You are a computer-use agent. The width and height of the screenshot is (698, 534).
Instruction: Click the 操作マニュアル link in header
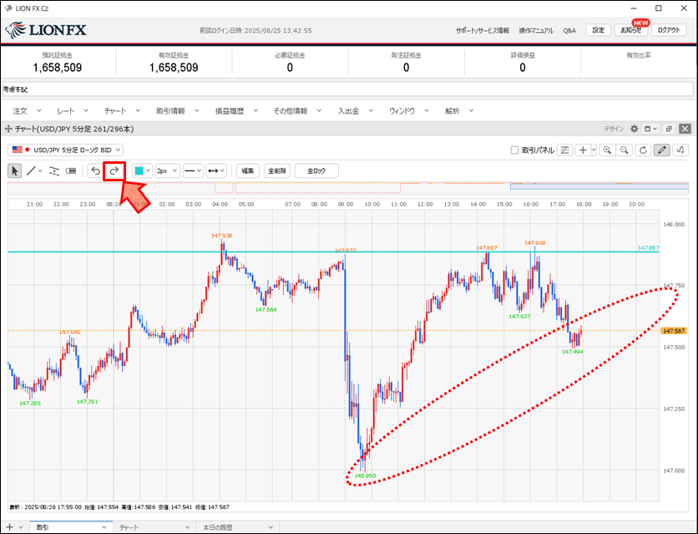point(535,30)
